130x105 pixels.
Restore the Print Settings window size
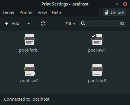pyautogui.click(x=117, y=4)
